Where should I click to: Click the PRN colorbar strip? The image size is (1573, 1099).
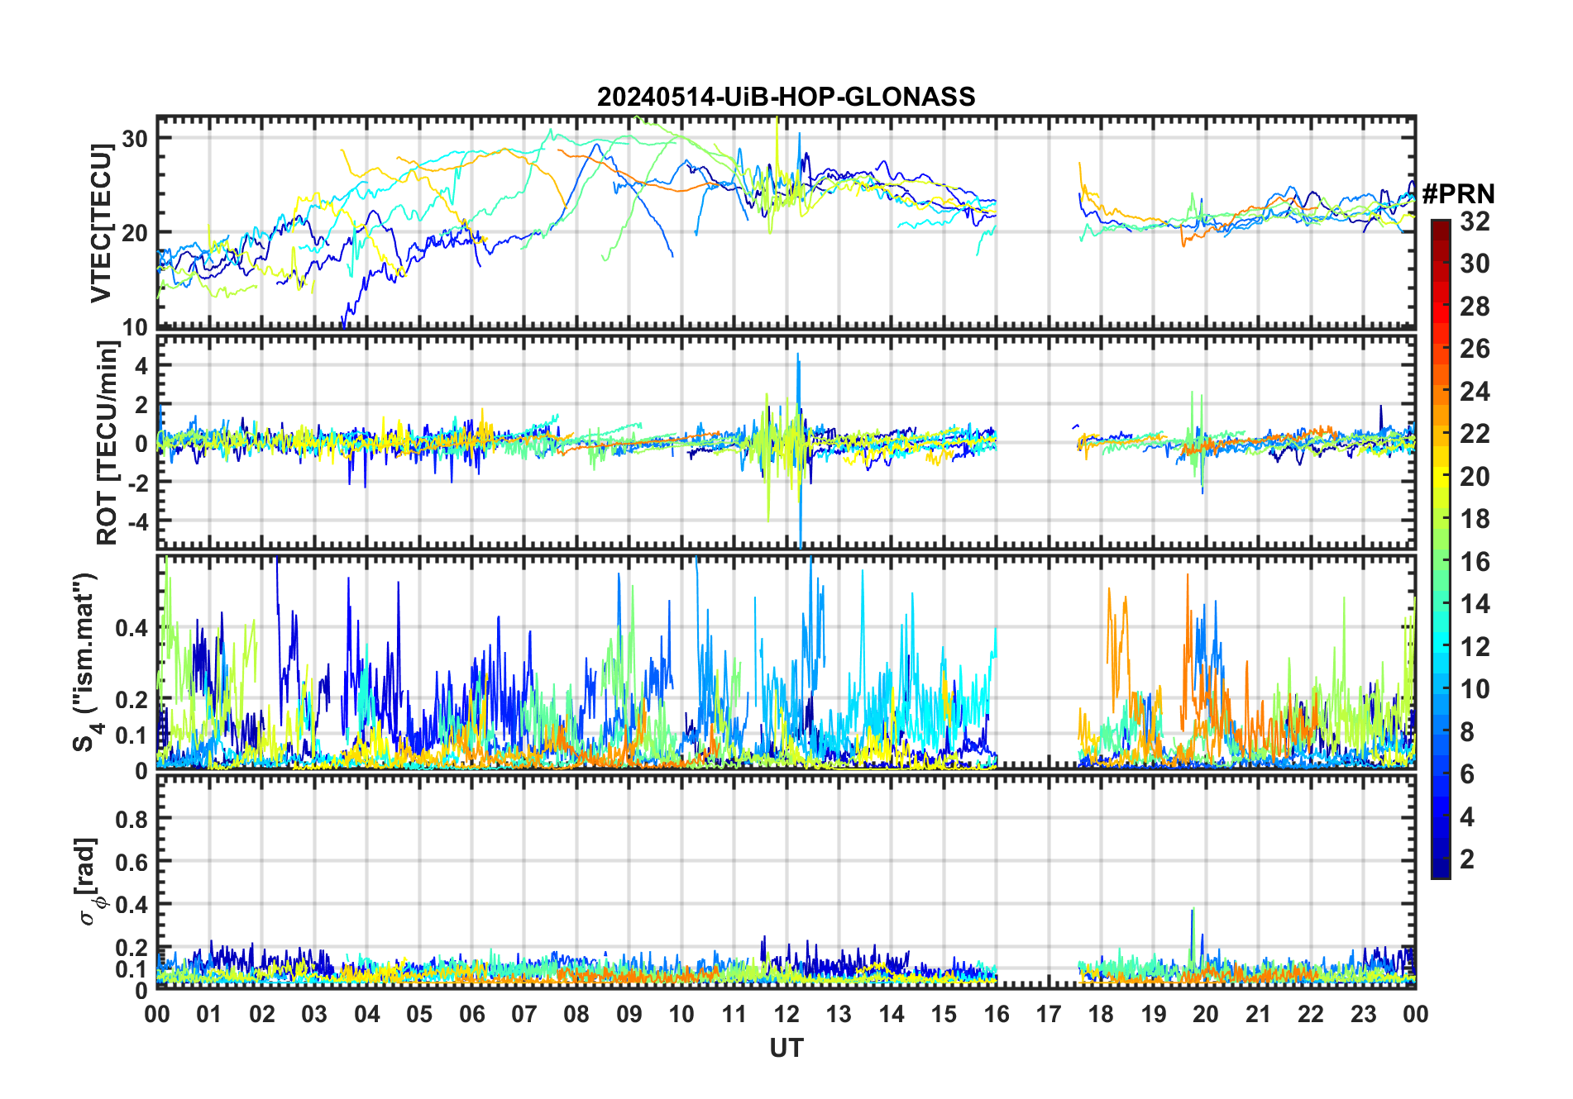(1441, 549)
